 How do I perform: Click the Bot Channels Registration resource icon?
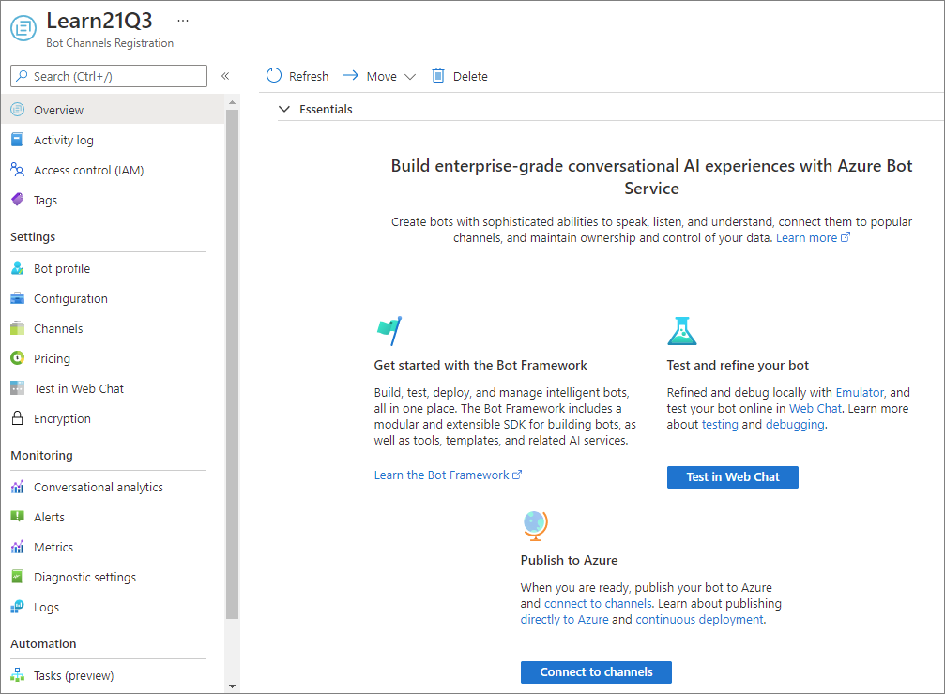pos(23,28)
